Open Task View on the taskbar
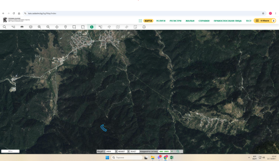Screen dimensions: 279x161 (146, 158)
